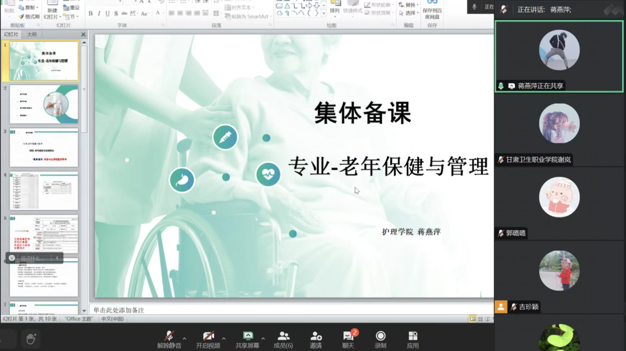This screenshot has width=626, height=351.
Task: Click 保存到百度网盘 save button
Action: tap(432, 11)
